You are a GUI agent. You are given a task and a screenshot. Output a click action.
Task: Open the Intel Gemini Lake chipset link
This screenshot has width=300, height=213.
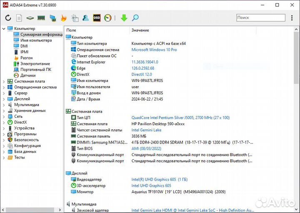point(146,130)
